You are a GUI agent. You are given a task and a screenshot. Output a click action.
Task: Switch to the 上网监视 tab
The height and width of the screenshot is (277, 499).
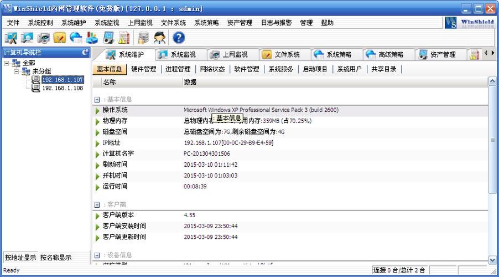[x=233, y=54]
